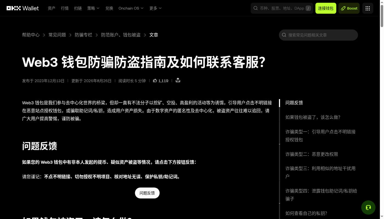Jump to 诈骗类型二：恶意更改权限 section
The height and width of the screenshot is (219, 384).
(x=312, y=154)
